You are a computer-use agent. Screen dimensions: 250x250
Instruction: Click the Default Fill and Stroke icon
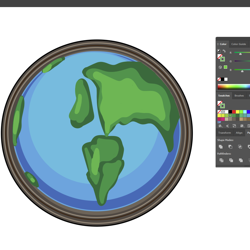(219, 51)
